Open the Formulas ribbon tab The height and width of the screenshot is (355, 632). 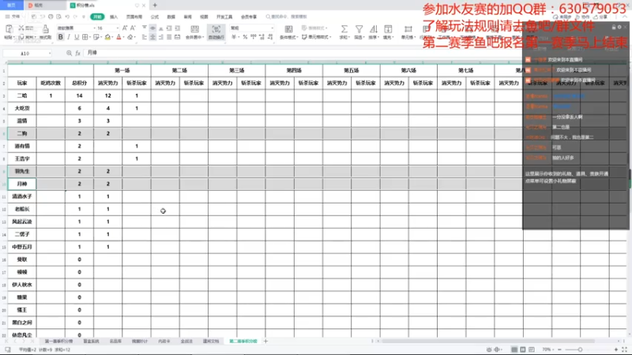[x=155, y=17]
